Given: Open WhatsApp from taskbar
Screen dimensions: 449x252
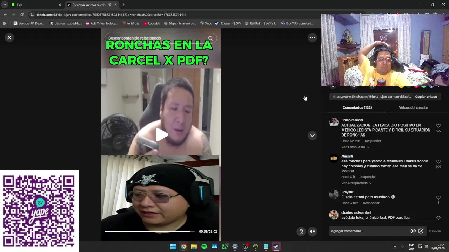Looking at the screenshot, I should (225, 246).
